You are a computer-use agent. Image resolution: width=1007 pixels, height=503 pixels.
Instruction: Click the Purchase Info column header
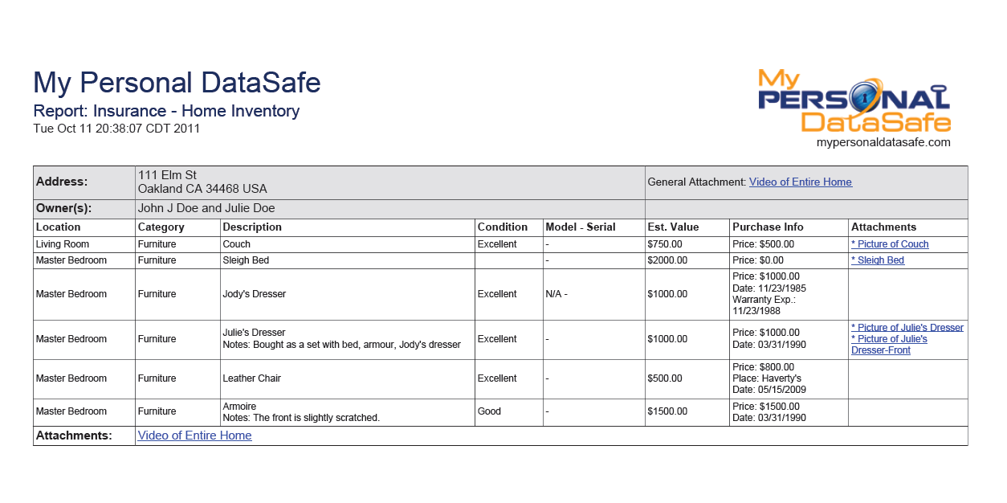768,227
